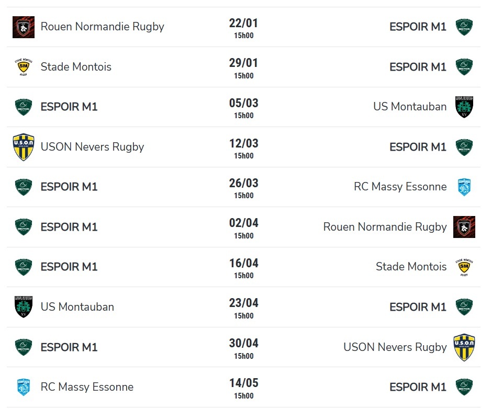The height and width of the screenshot is (409, 503).
Task: Click RC Massy Essonne logo in 26/03 match
Action: [x=464, y=187]
